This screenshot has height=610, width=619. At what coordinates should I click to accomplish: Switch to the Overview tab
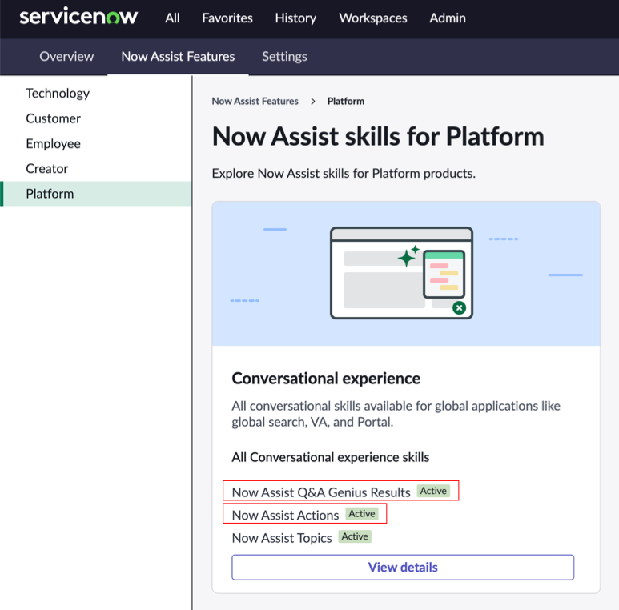tap(66, 56)
